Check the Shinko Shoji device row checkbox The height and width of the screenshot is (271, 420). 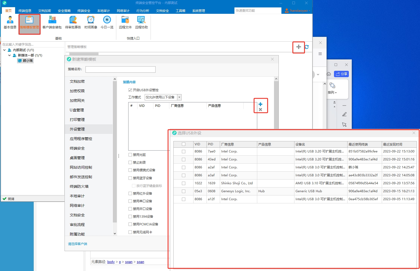point(183,183)
